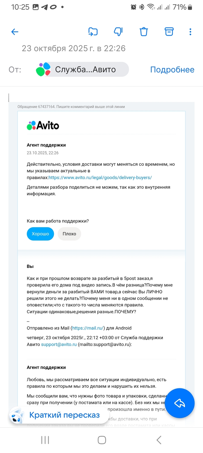Rate support as Хорошо
Viewport: 203px width, 453px height.
40,234
